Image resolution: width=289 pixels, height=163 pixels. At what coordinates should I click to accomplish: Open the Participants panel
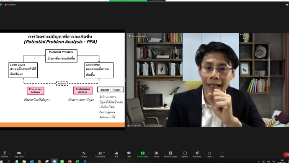pos(100,154)
